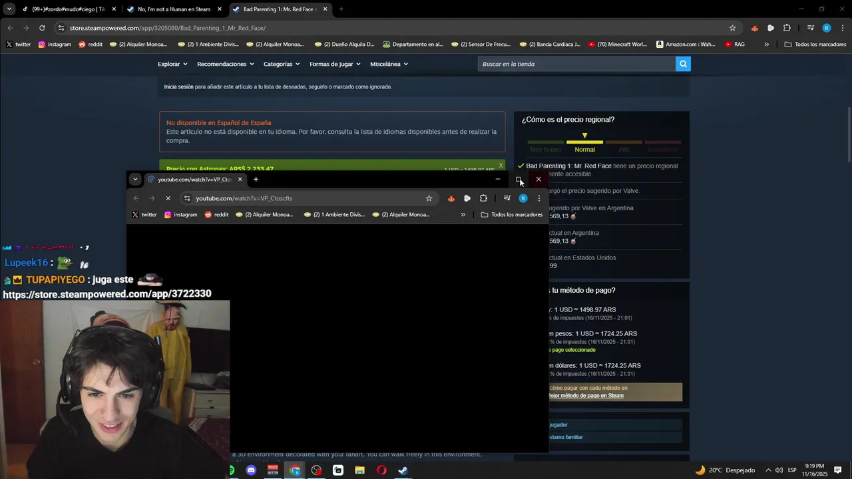Click the Inicia sesión link

point(179,86)
